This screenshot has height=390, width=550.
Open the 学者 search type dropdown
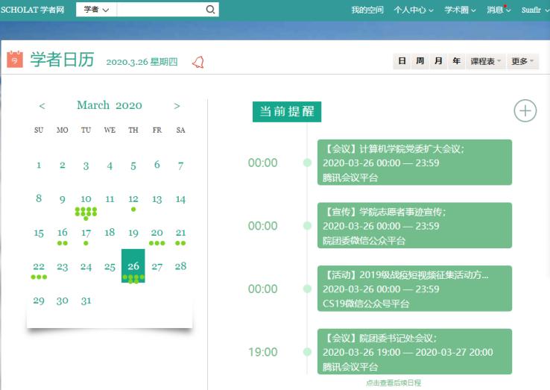(x=96, y=10)
